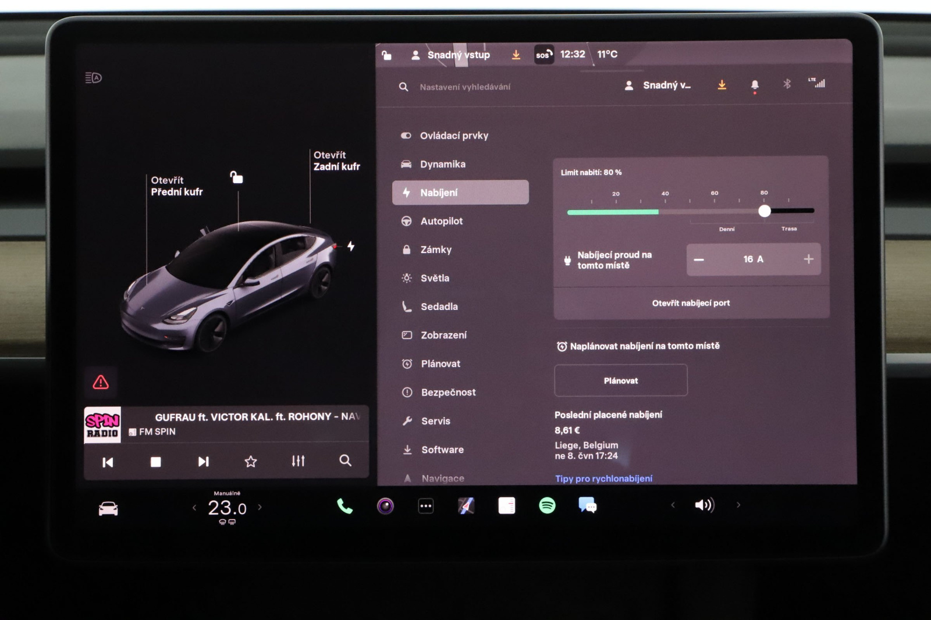The image size is (931, 620).
Task: Tap the red warning triangle alert
Action: coord(101,382)
